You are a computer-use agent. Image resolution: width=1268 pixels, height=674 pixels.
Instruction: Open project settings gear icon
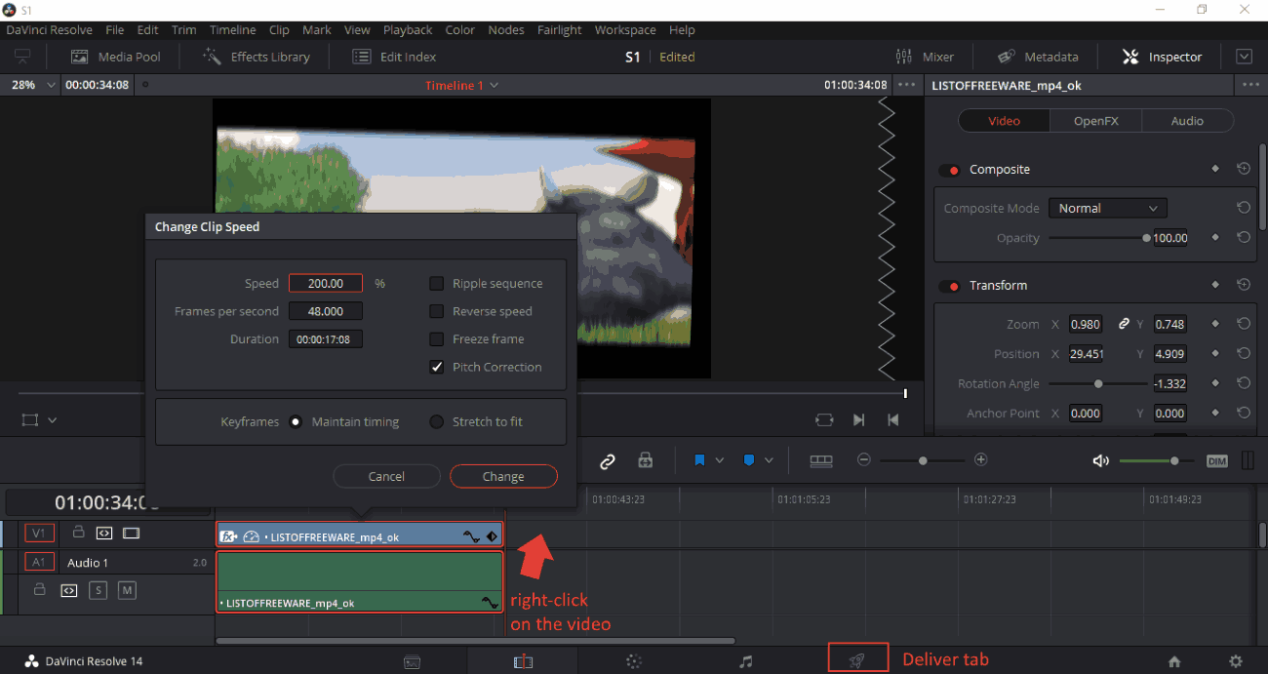coord(1236,661)
